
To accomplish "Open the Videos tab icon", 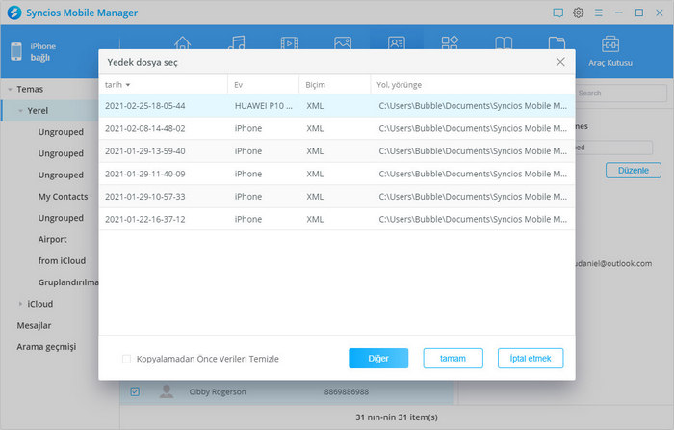I will pos(289,42).
